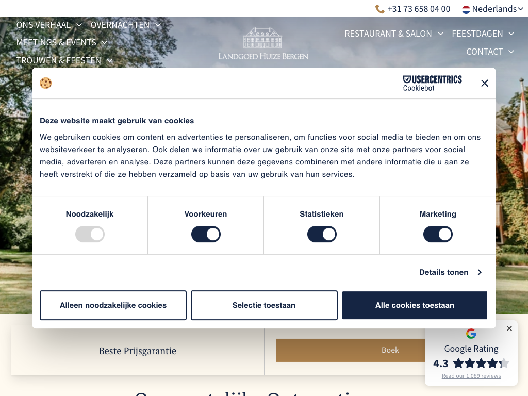Click the Dutch flag icon
This screenshot has width=528, height=396.
(466, 9)
